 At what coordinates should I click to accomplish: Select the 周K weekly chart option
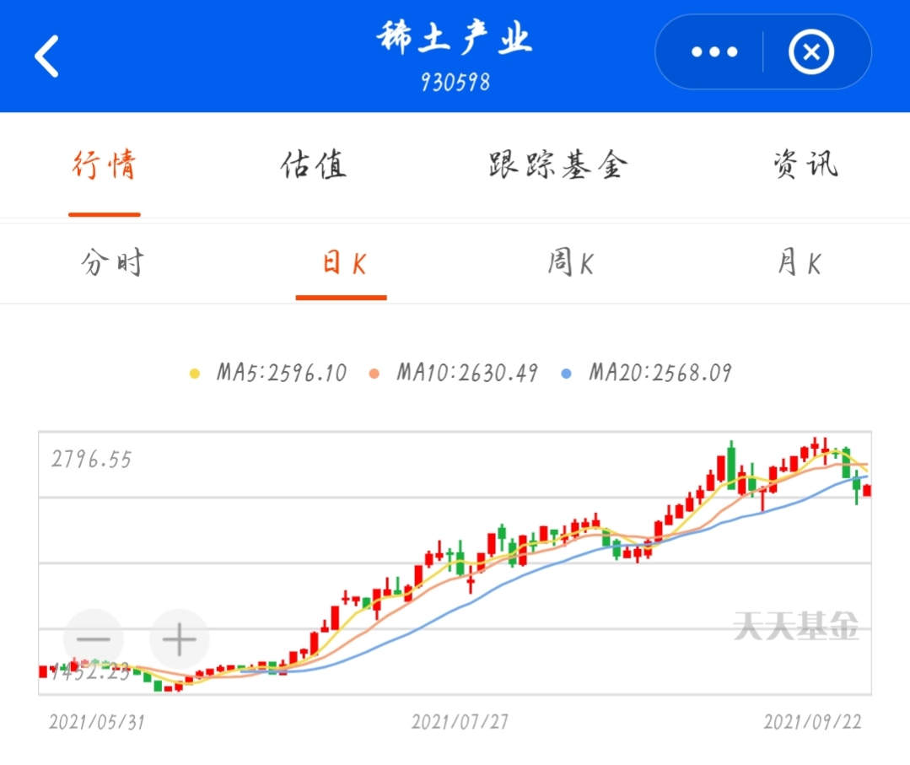point(570,262)
